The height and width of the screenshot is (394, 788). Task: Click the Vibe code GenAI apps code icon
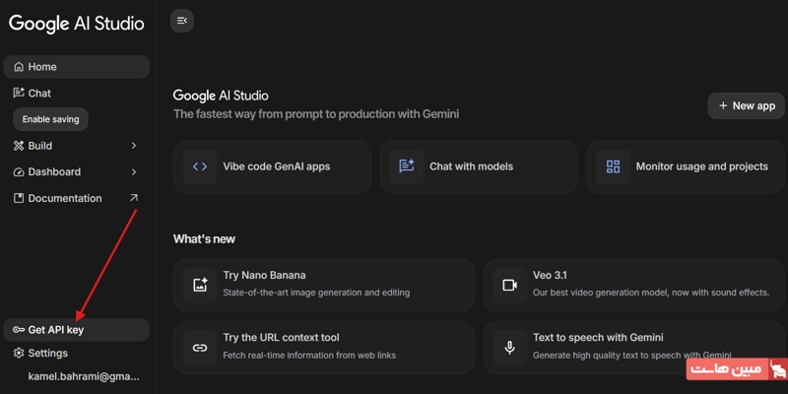(200, 166)
